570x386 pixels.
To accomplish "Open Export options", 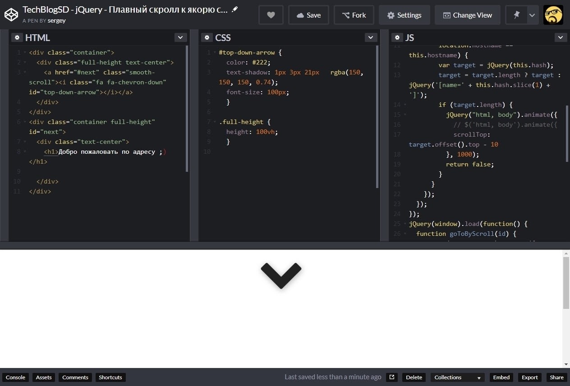I will click(x=530, y=377).
